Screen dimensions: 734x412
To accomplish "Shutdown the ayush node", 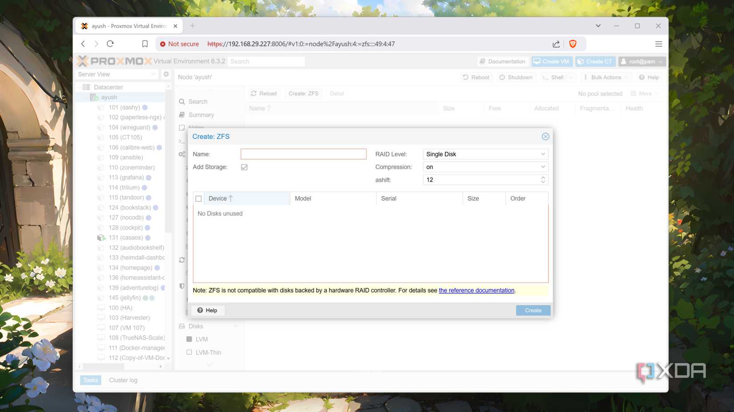I will coord(516,77).
